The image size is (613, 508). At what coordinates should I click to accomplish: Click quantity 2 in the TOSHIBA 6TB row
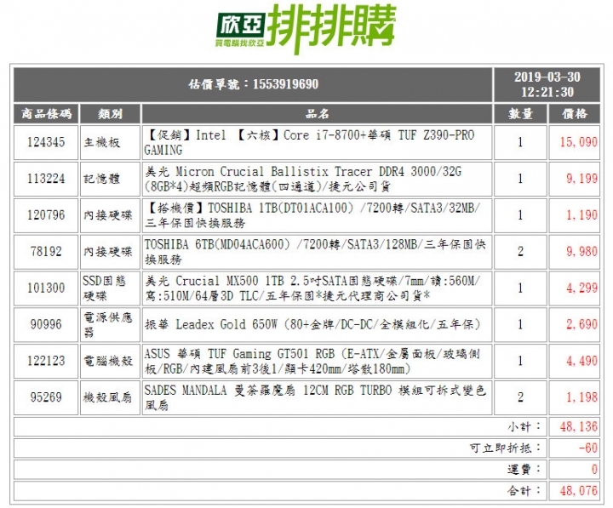coord(520,251)
